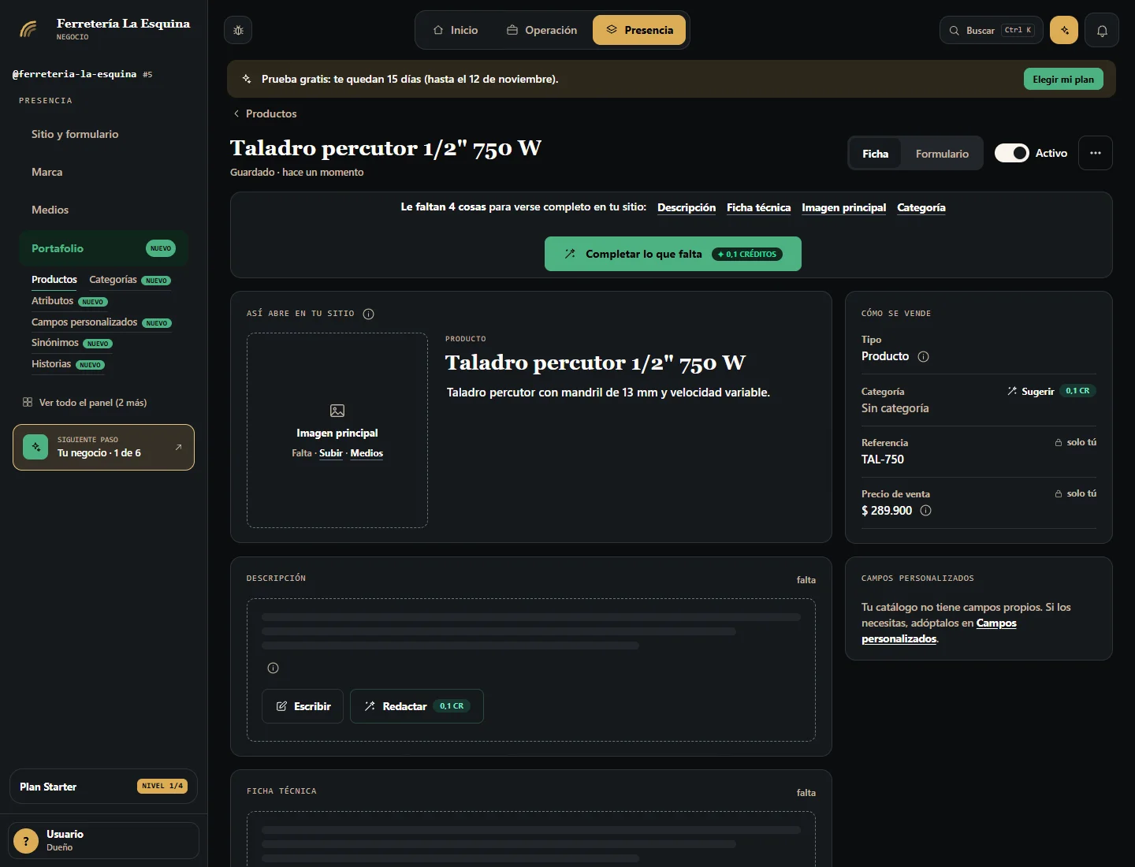Open the Inicio navigation tab
Screen dimensions: 1135x867
point(456,30)
